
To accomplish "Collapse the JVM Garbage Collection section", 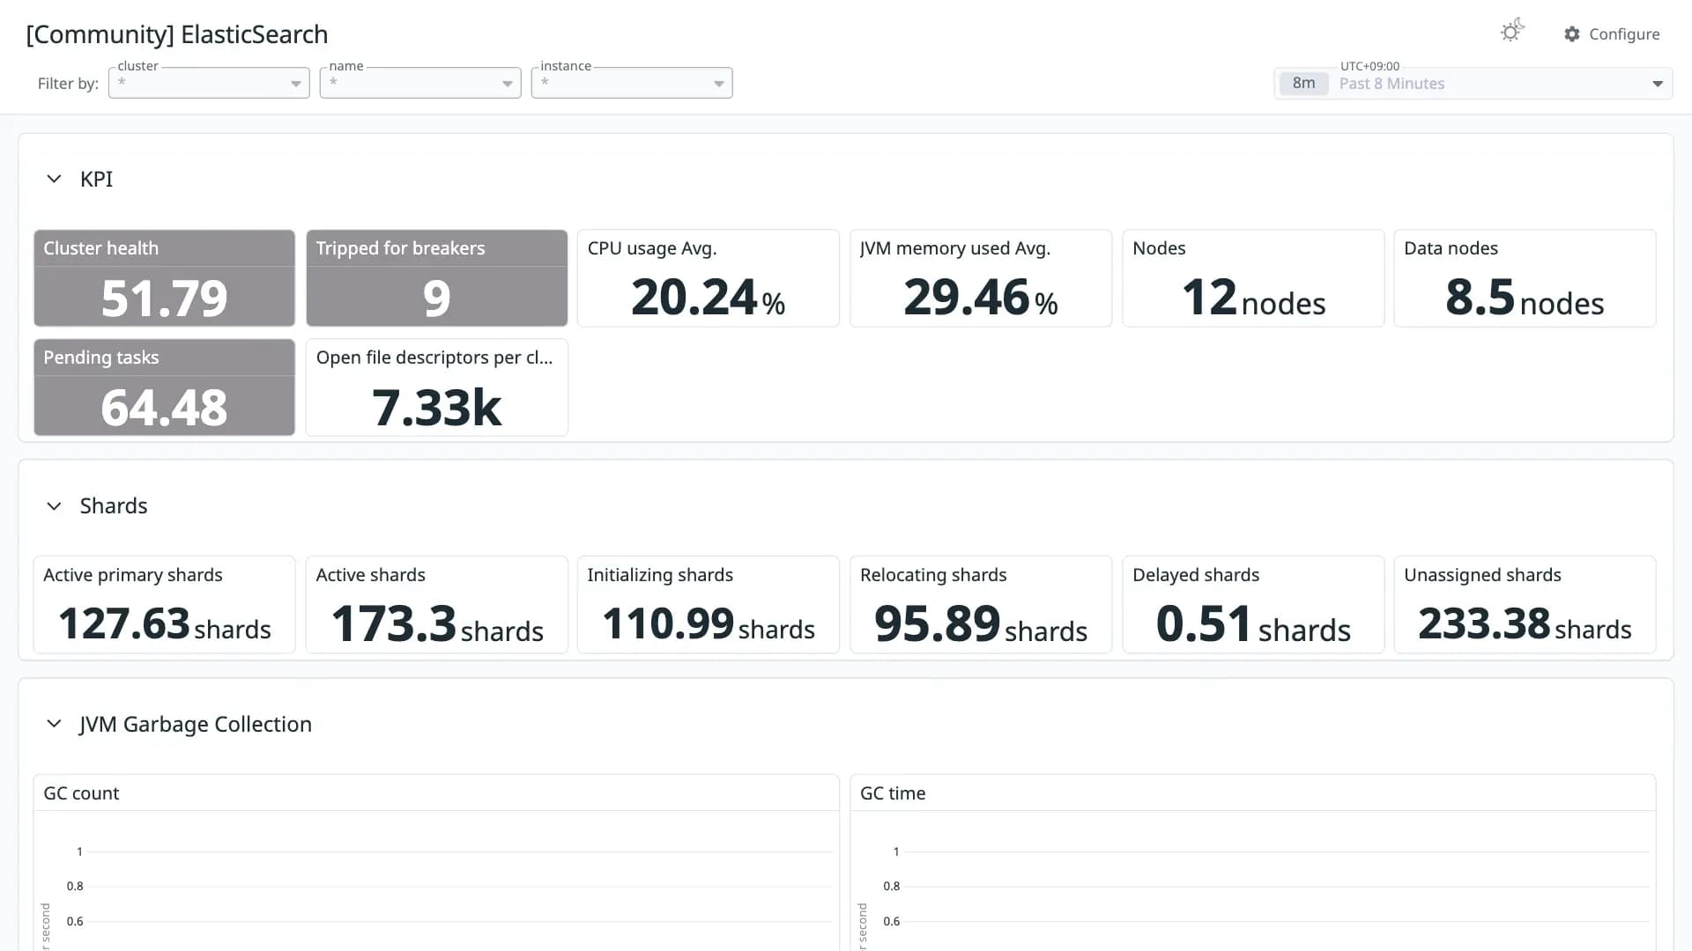I will 54,724.
